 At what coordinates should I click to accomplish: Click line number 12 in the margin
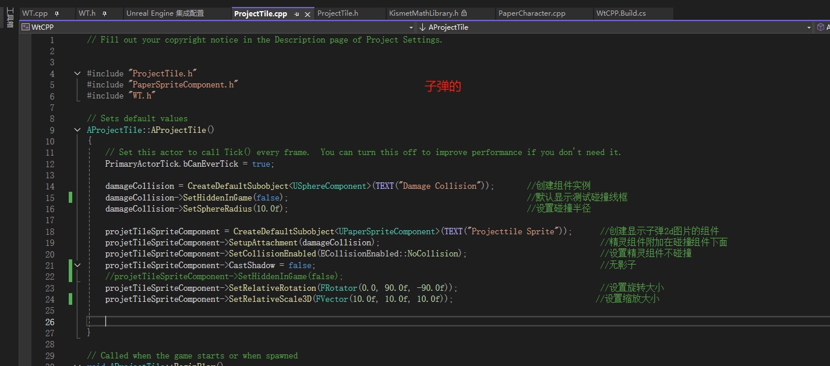[50, 164]
